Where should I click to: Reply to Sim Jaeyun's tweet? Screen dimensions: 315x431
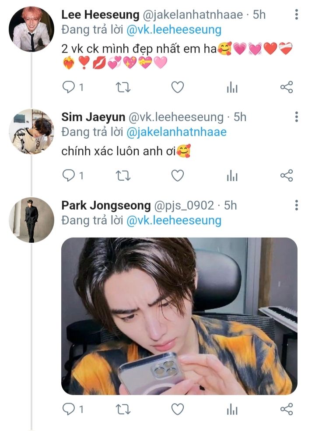pos(69,175)
